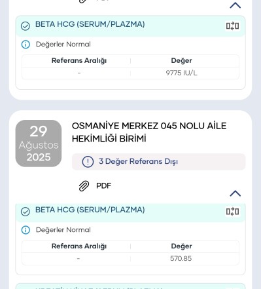Open compare icon on first BETA HCG result
261x289 pixels.
[x=232, y=26]
